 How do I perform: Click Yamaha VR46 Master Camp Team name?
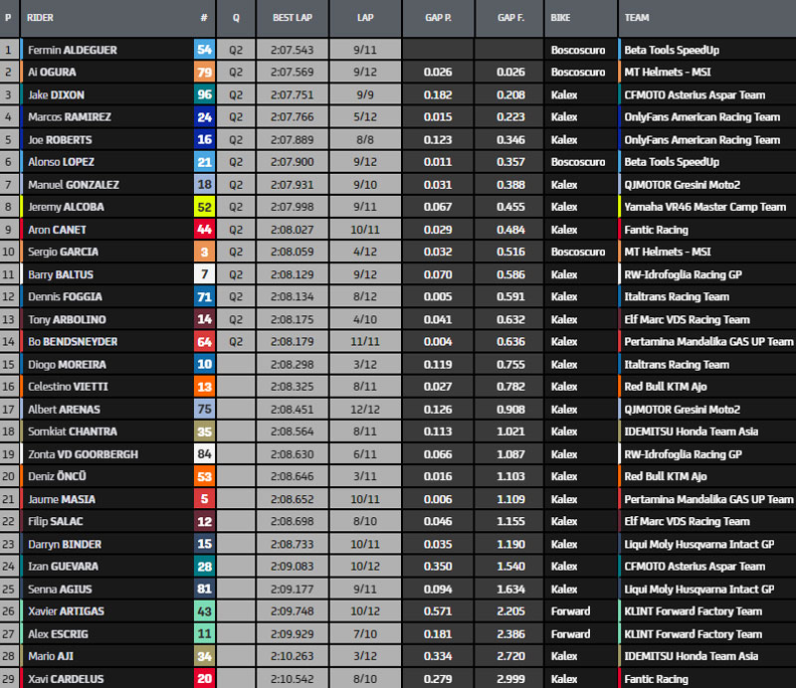point(704,207)
